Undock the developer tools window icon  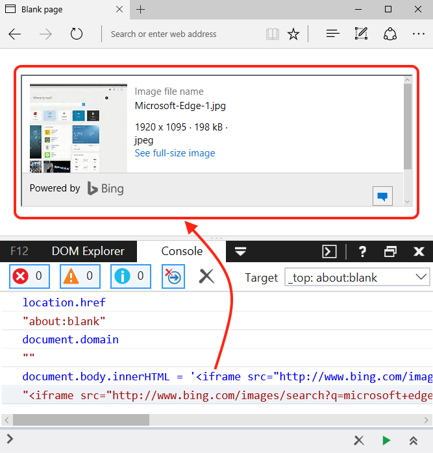(390, 251)
